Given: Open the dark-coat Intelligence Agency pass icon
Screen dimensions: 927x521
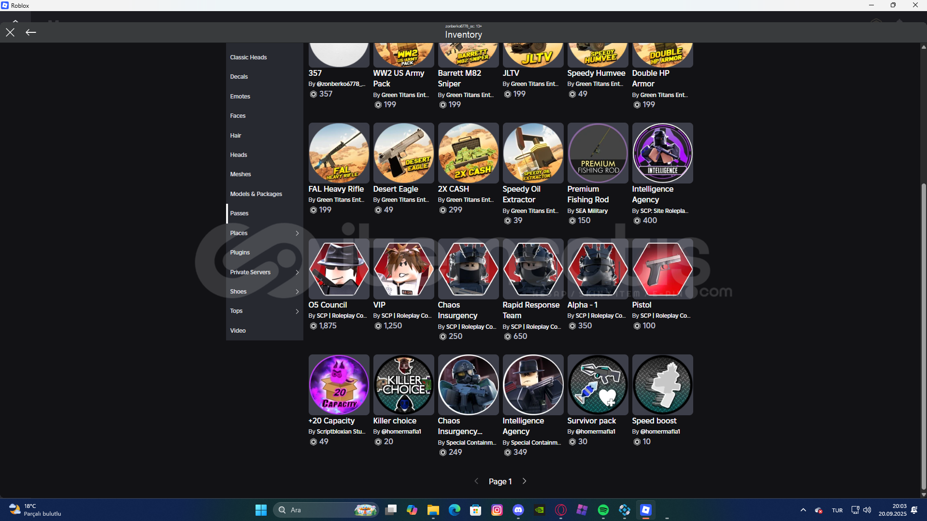Looking at the screenshot, I should pos(533,385).
